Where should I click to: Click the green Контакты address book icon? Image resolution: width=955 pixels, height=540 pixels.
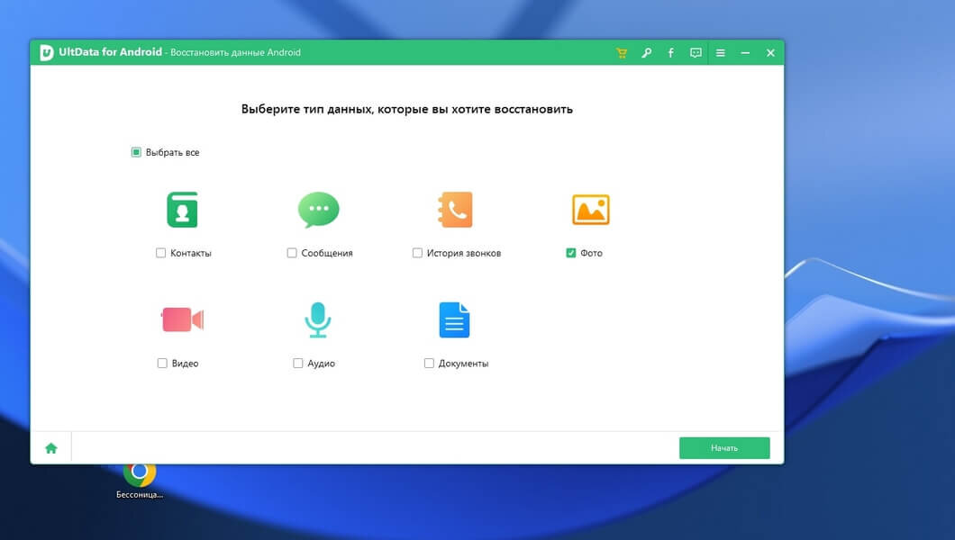[182, 210]
